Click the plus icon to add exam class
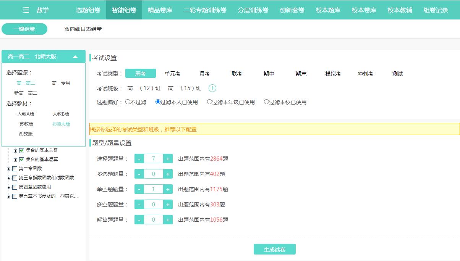The width and height of the screenshot is (460, 261). point(213,88)
